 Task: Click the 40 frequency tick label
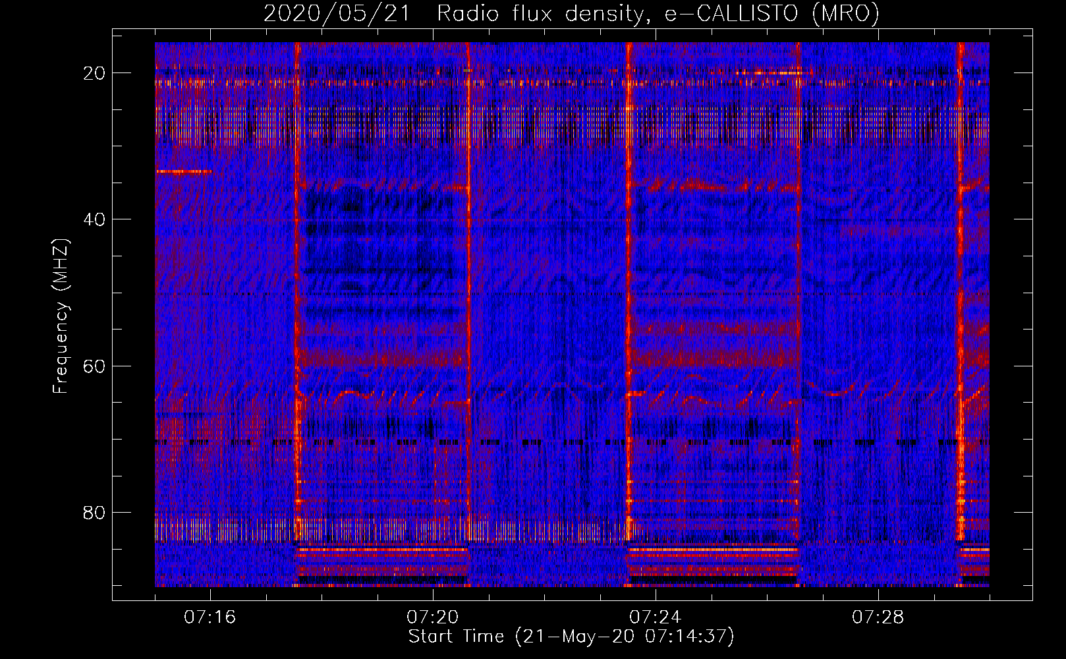click(x=95, y=219)
